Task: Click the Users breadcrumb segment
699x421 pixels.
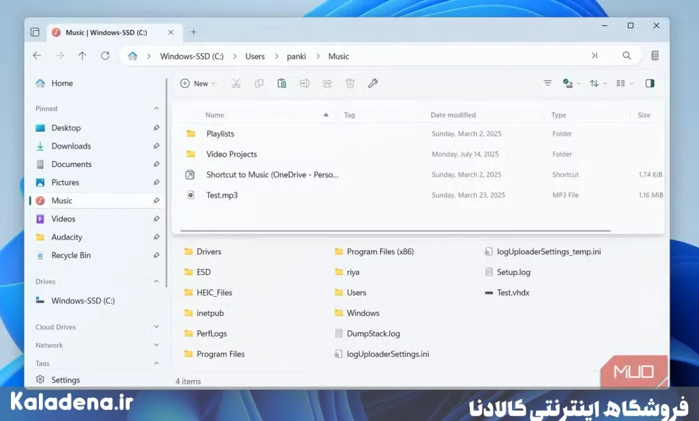Action: (x=255, y=56)
